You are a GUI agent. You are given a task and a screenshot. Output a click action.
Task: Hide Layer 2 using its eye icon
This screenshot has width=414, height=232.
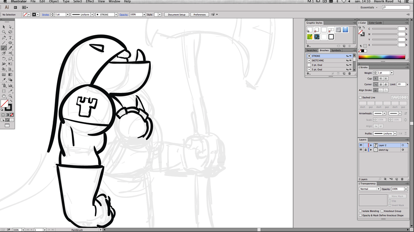(361, 145)
